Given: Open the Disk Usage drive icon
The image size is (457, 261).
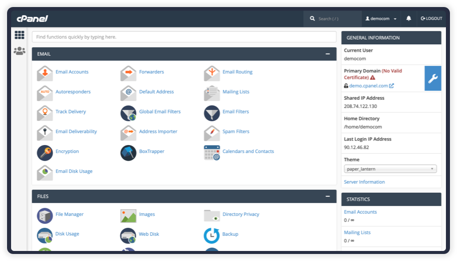Looking at the screenshot, I should pos(45,235).
